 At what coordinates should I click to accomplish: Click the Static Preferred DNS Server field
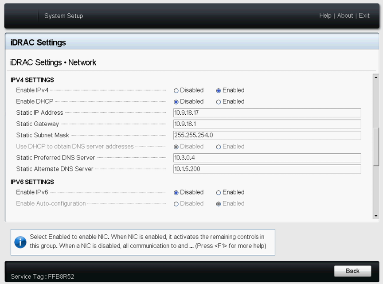click(267, 158)
